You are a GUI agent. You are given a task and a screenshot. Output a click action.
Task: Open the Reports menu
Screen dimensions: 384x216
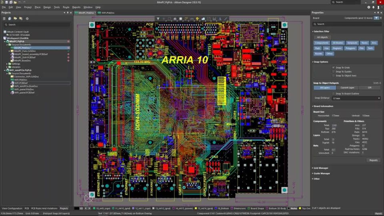point(76,7)
